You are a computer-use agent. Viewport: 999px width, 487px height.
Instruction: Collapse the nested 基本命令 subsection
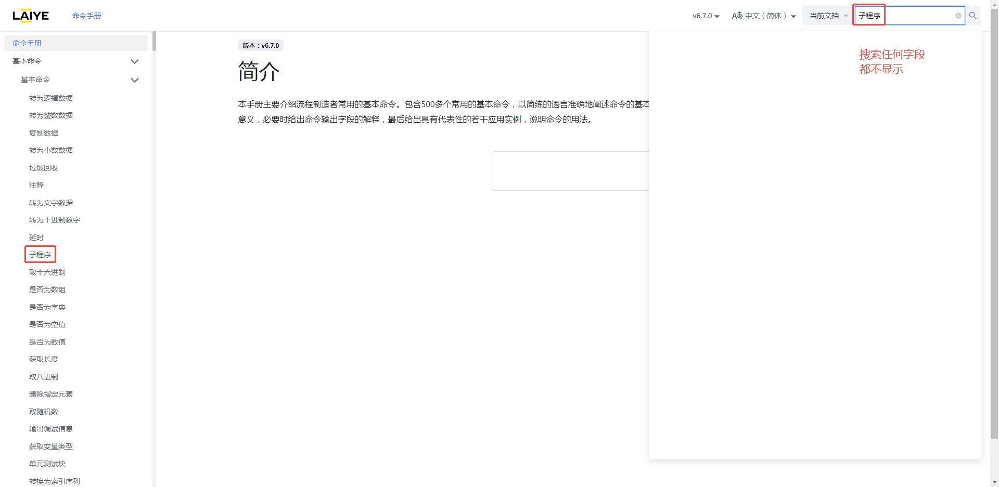point(135,80)
